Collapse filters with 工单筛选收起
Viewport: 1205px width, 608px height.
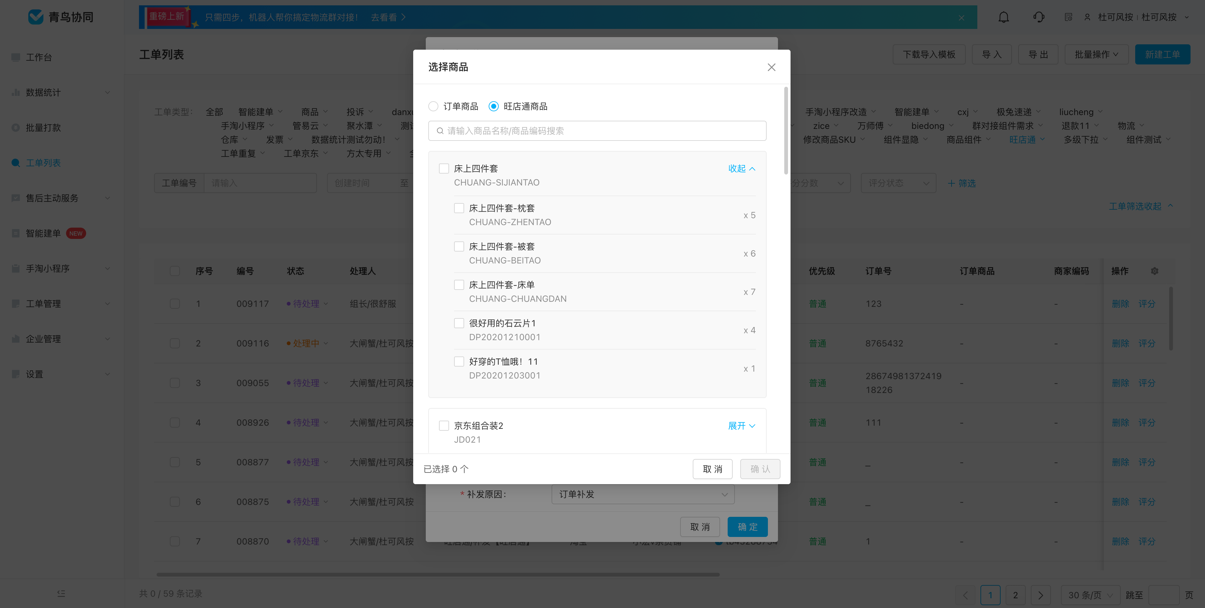click(1141, 206)
